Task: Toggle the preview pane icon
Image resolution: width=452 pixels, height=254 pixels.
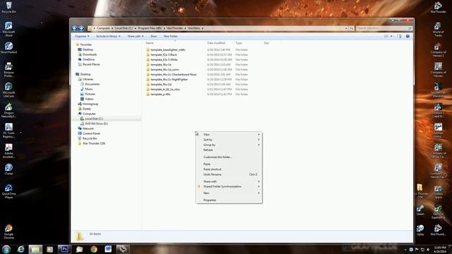Action: [x=399, y=36]
